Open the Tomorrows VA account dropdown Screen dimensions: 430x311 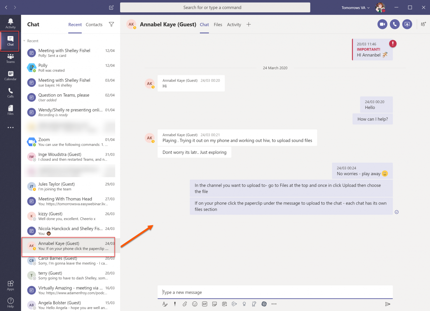click(x=355, y=8)
